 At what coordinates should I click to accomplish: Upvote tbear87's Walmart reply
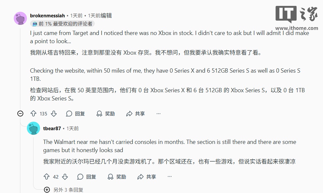(x=46, y=177)
